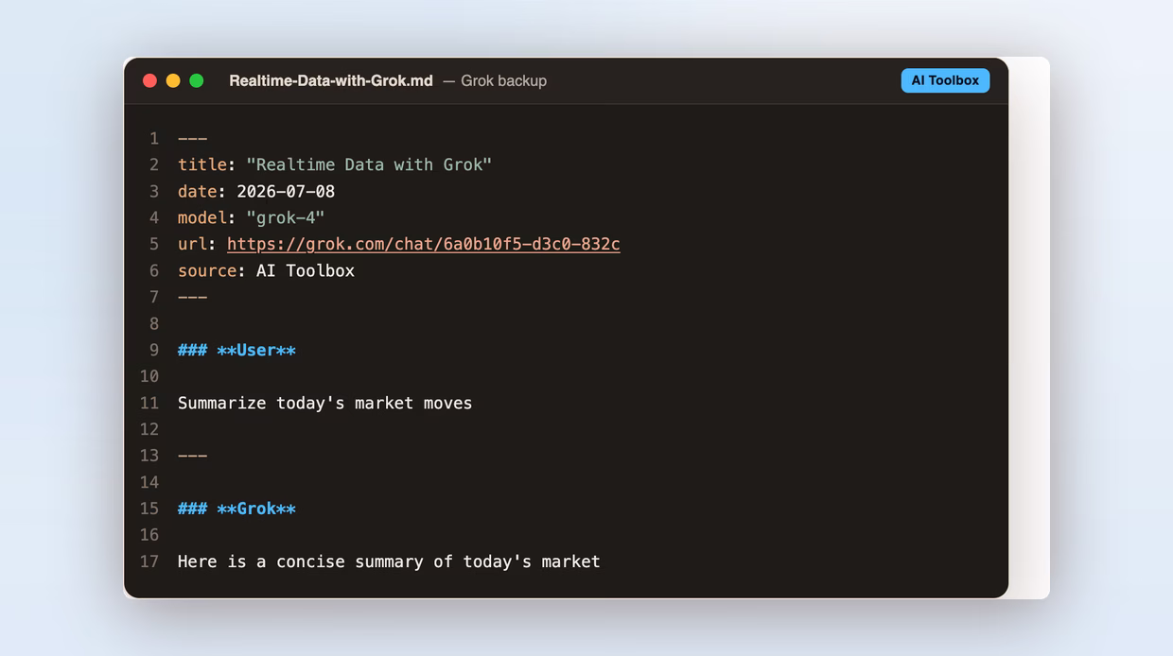Click the model value "grok-4"
The image size is (1173, 656).
coord(286,217)
